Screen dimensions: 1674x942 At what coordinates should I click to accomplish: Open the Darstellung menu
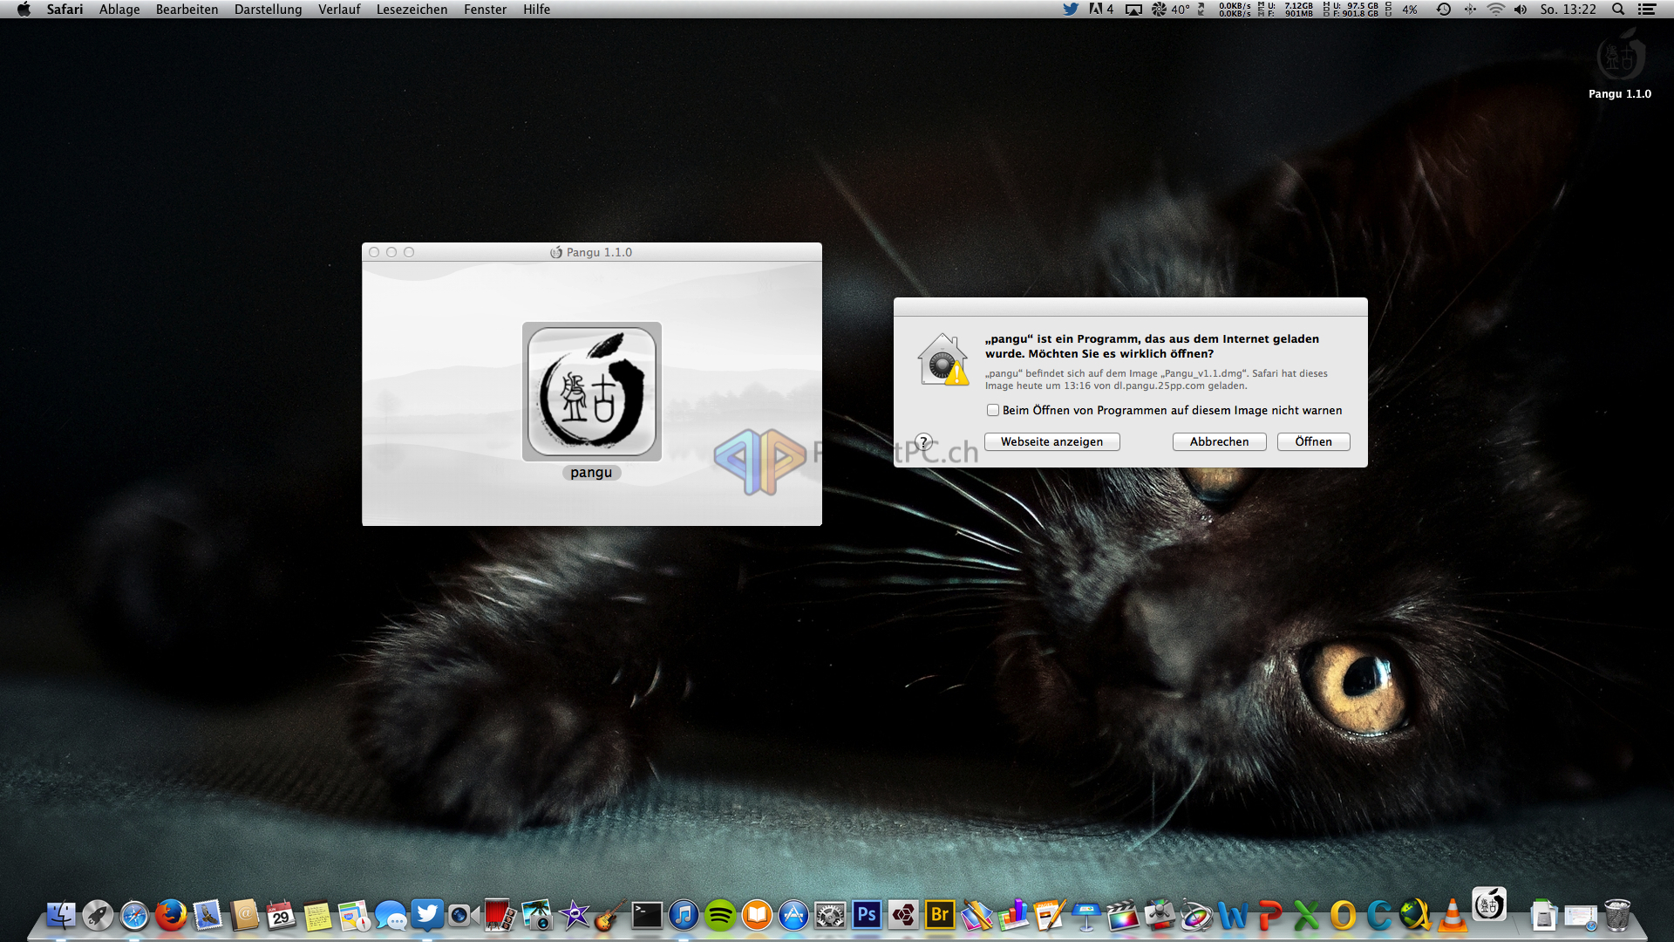(268, 9)
